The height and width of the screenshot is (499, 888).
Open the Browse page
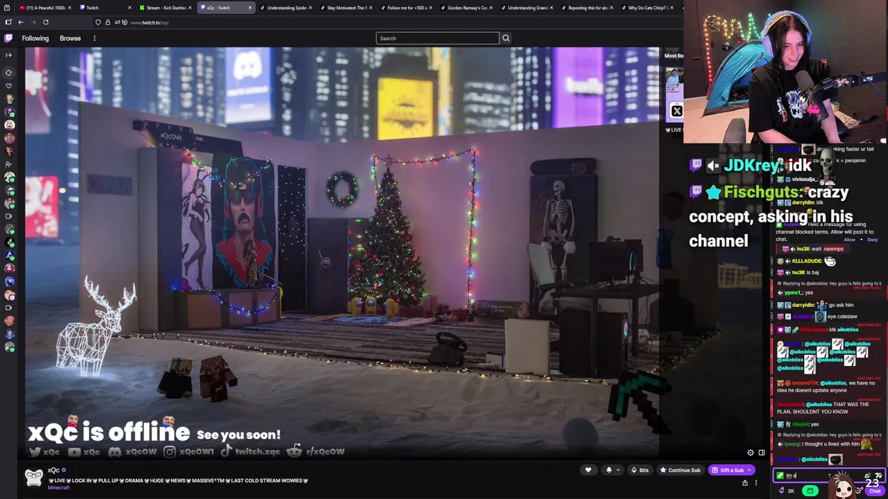pyautogui.click(x=70, y=38)
